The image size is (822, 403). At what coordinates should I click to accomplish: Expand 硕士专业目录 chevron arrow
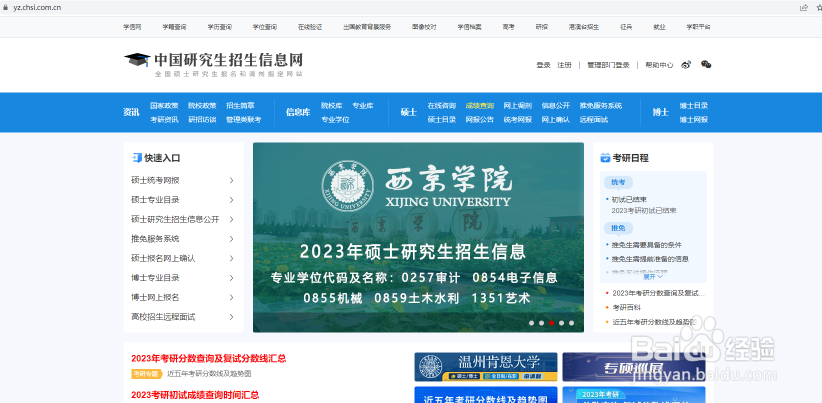(231, 200)
